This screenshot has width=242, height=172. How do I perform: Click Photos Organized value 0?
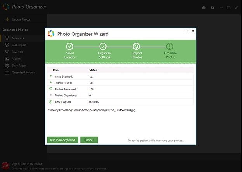pyautogui.click(x=90, y=96)
